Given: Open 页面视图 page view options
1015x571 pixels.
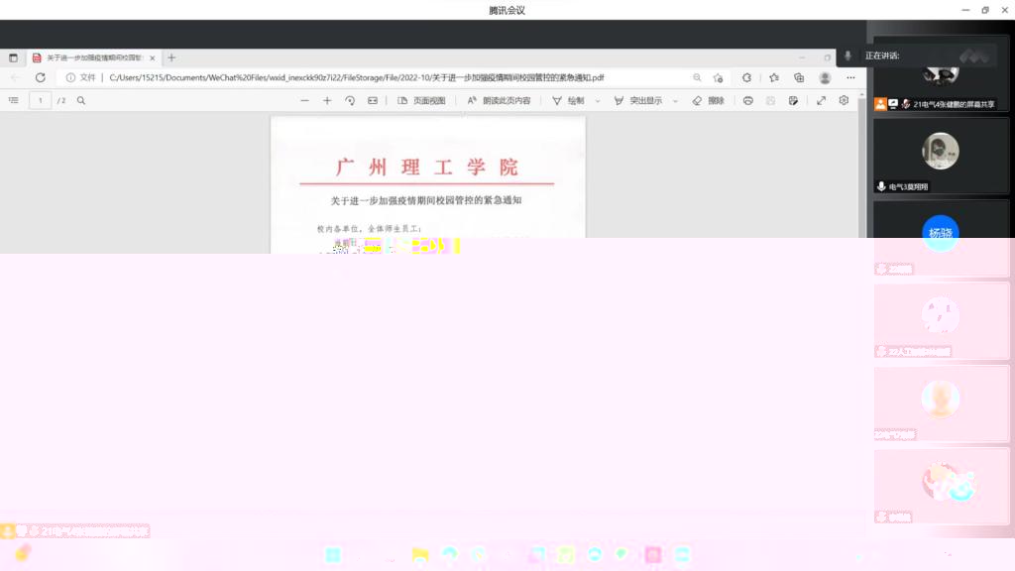Looking at the screenshot, I should click(421, 100).
